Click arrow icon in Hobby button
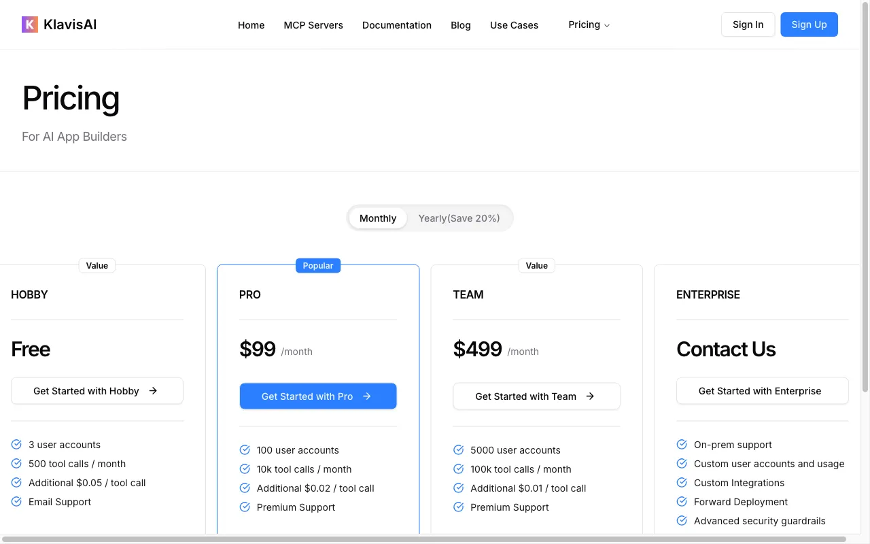Image resolution: width=870 pixels, height=544 pixels. (153, 391)
